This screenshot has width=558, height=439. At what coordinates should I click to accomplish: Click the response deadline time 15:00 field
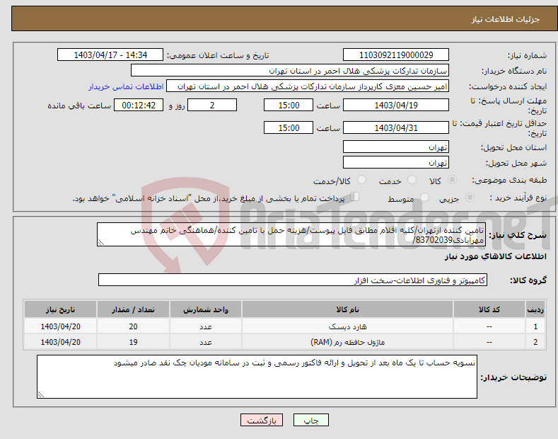click(289, 105)
